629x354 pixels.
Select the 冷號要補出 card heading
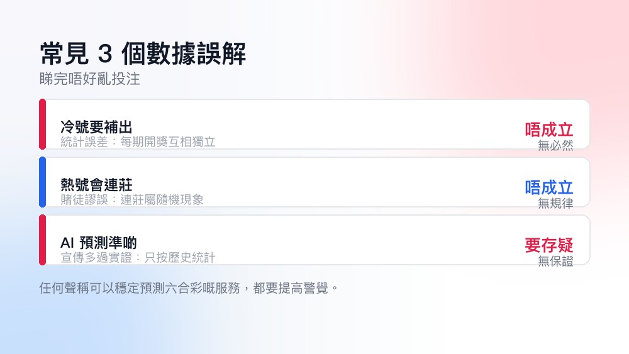pos(96,127)
